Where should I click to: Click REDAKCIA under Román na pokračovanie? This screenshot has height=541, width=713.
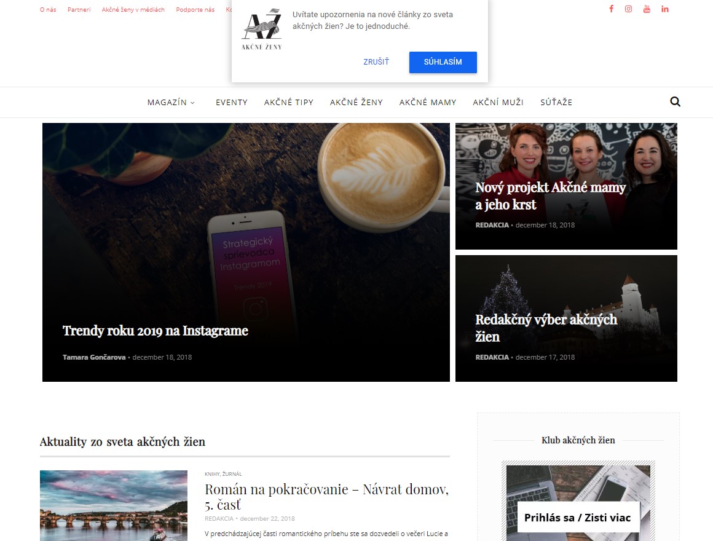[x=219, y=519]
